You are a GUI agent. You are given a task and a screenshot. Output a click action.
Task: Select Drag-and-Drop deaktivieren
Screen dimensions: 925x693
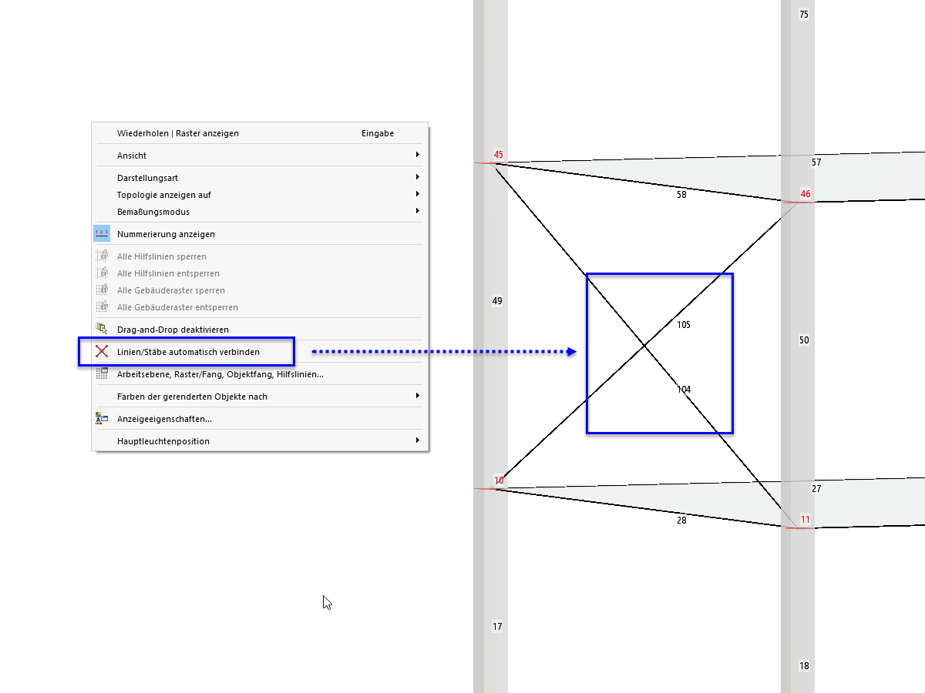click(x=260, y=330)
